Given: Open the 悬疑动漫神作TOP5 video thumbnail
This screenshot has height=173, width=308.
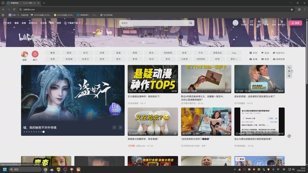Looking at the screenshot, I should 153,79.
